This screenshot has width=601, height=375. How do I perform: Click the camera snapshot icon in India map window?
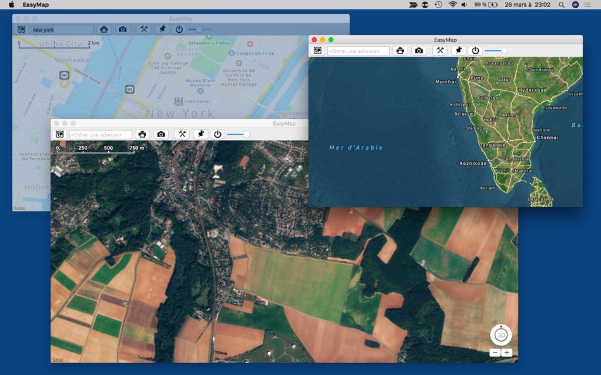[x=419, y=51]
